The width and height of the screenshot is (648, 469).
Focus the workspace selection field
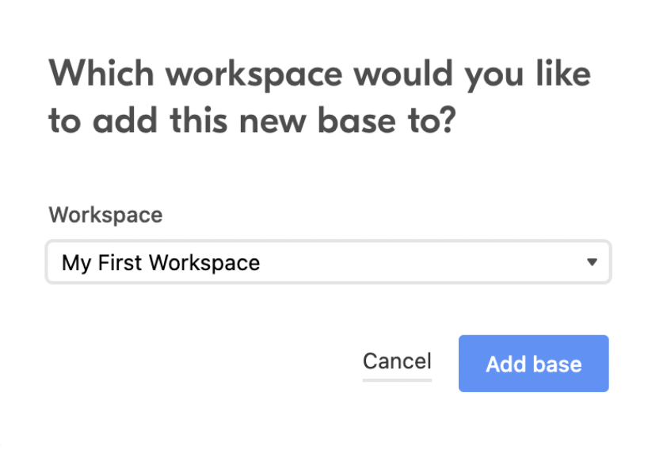pos(328,262)
